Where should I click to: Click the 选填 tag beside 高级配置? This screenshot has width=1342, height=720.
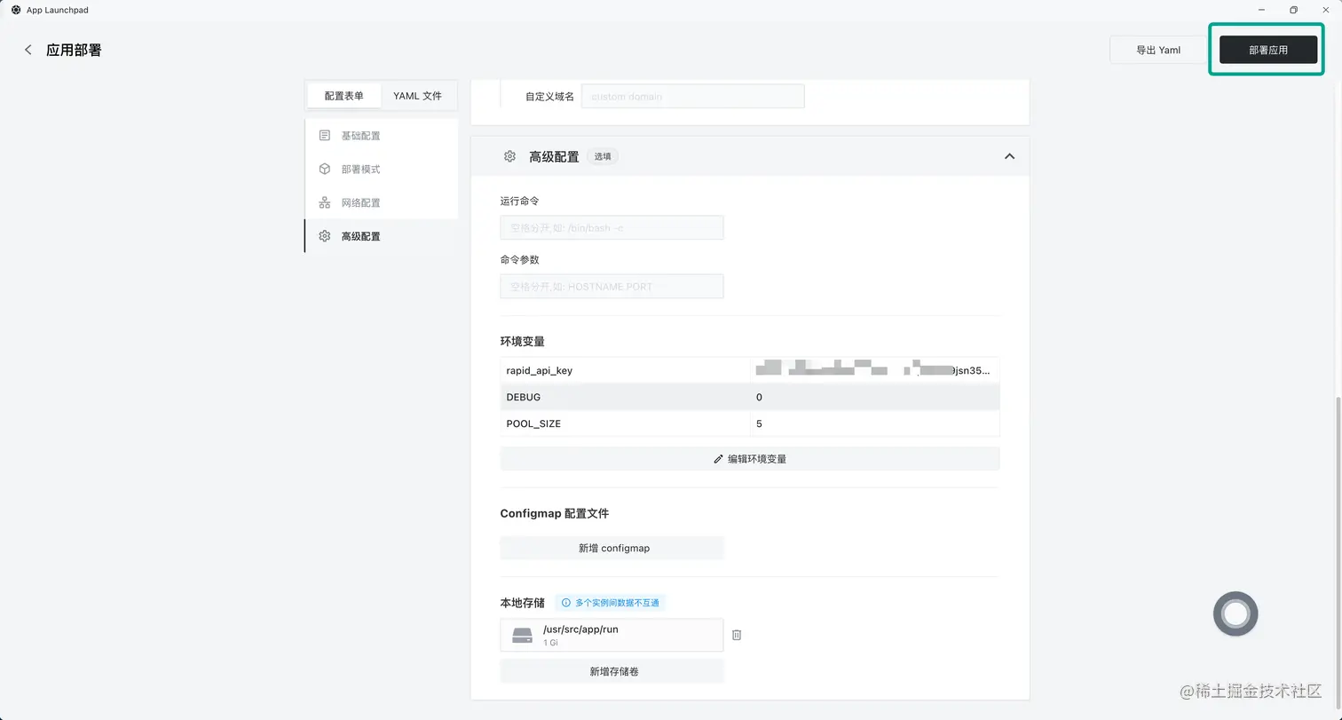coord(603,156)
